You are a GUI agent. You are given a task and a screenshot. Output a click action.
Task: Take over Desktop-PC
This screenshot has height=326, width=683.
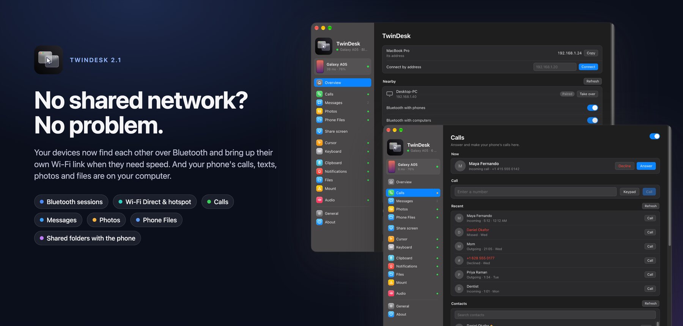pos(587,94)
